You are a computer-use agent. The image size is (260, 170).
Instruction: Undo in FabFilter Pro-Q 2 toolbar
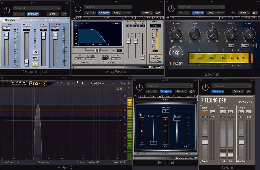point(57,83)
